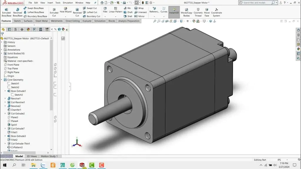Click the Lofted Cut tool
The width and height of the screenshot is (301, 169).
pyautogui.click(x=90, y=12)
